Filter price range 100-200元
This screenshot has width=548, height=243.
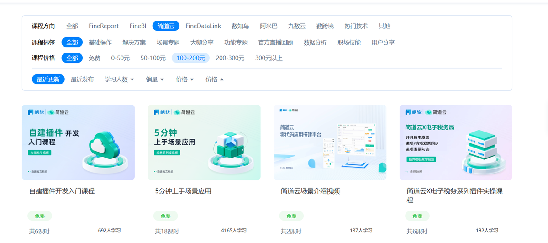(x=191, y=58)
